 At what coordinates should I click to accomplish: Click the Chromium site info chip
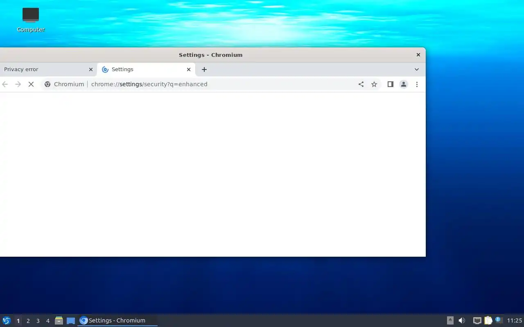click(64, 84)
